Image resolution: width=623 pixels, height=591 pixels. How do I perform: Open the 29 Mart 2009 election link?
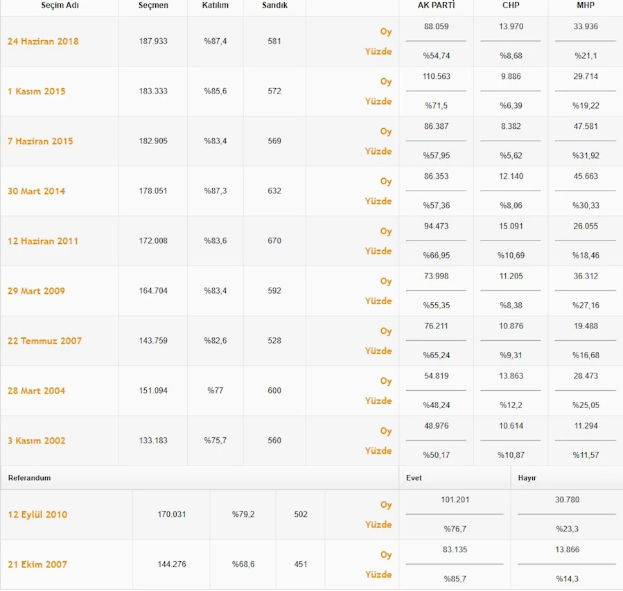[x=36, y=291]
